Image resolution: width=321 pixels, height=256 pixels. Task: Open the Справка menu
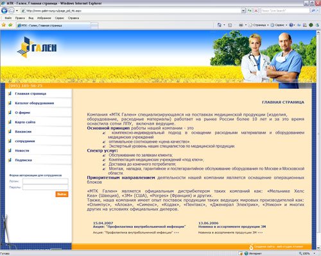click(x=73, y=18)
